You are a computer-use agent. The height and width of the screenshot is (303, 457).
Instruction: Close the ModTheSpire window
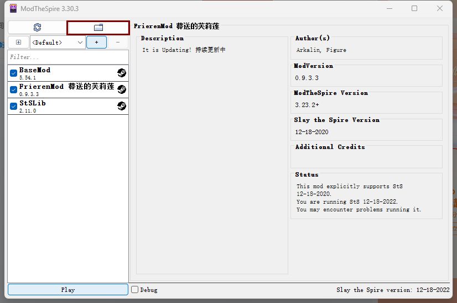pos(440,8)
